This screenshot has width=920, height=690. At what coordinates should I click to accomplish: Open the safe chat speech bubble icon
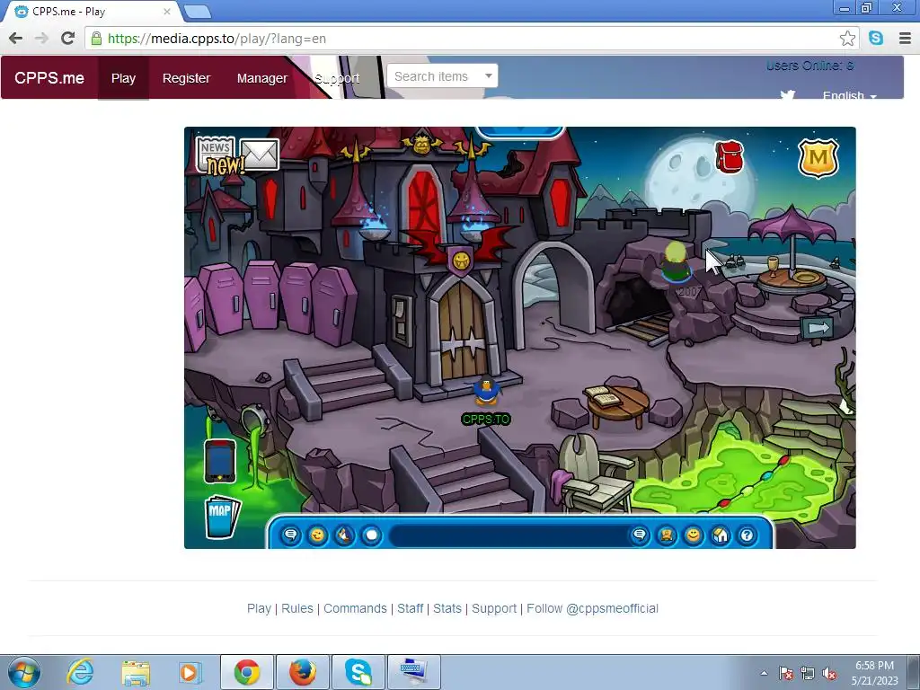(290, 535)
